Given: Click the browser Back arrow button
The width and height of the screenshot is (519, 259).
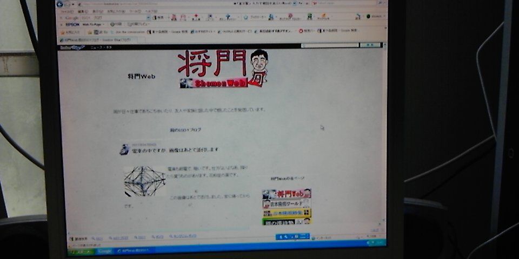Looking at the screenshot, I should tap(59, 4).
